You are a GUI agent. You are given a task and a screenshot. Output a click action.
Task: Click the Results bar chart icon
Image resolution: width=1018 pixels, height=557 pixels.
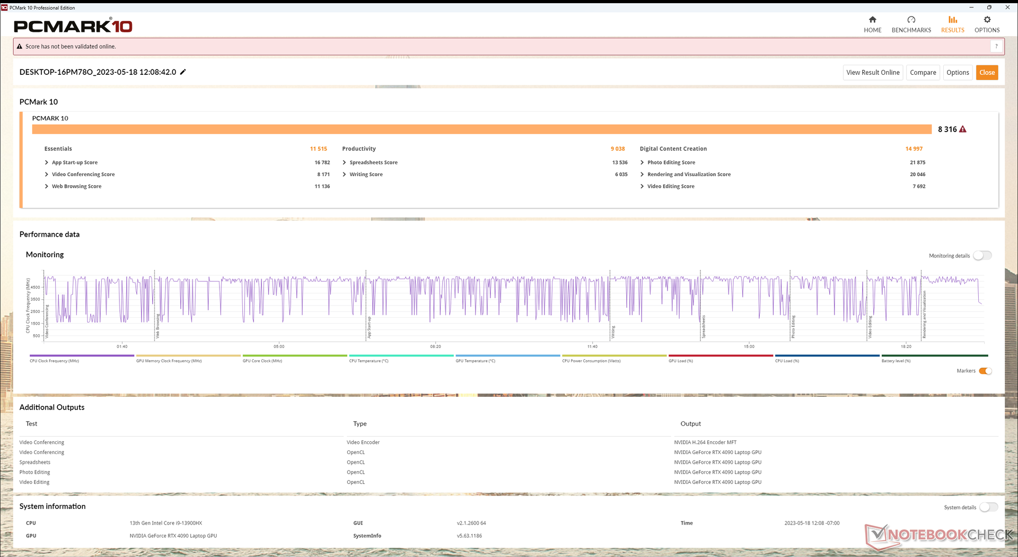coord(952,20)
